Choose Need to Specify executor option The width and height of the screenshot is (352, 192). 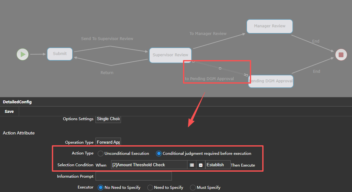(x=150, y=188)
